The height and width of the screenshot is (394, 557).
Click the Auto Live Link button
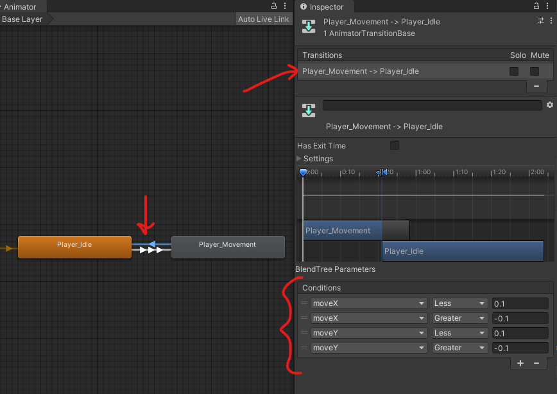pos(263,19)
